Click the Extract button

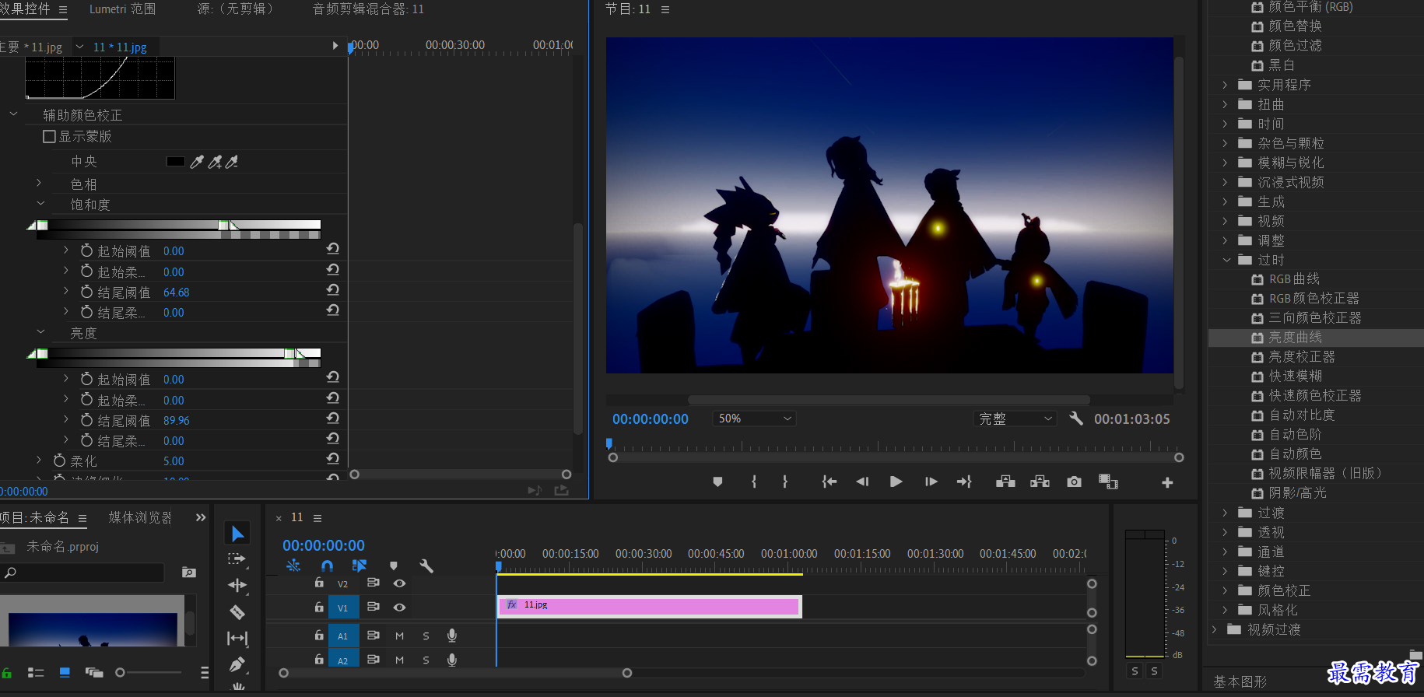[x=1040, y=482]
